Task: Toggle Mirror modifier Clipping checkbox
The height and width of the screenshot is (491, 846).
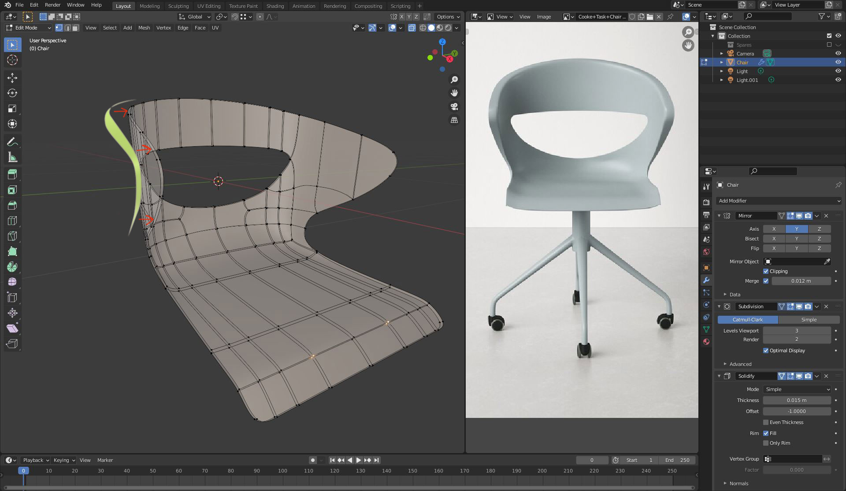Action: coord(766,271)
